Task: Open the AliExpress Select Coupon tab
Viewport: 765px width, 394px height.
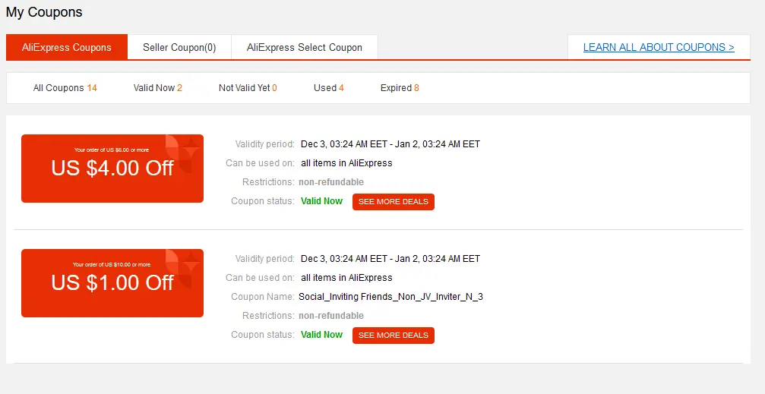Action: (305, 47)
